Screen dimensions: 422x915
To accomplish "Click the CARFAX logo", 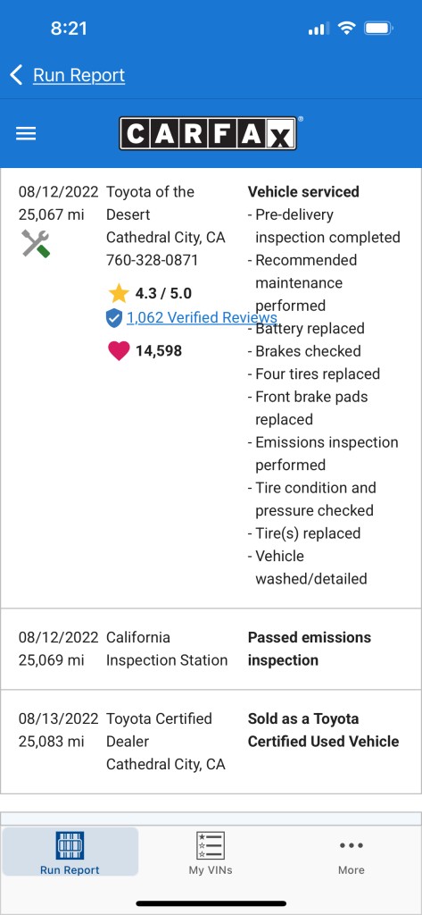I will pyautogui.click(x=208, y=134).
